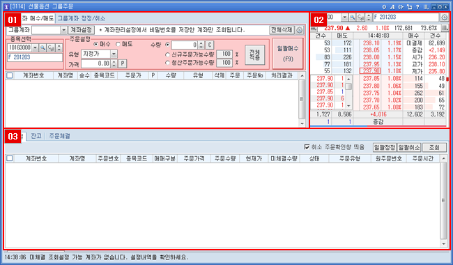The image size is (453, 265).
Task: Click the 주문가격 column header in the unfilled orders grid
Action: [x=194, y=158]
